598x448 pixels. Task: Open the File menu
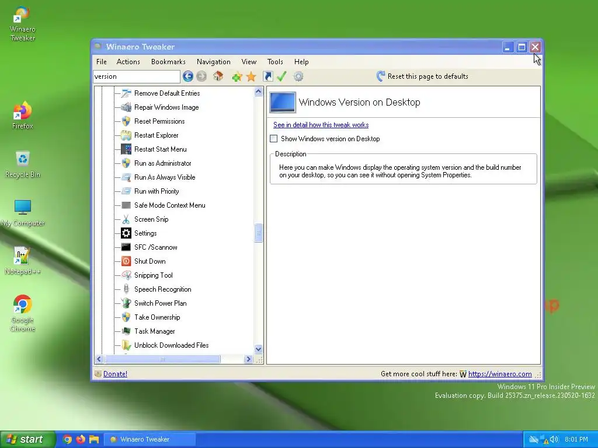102,62
